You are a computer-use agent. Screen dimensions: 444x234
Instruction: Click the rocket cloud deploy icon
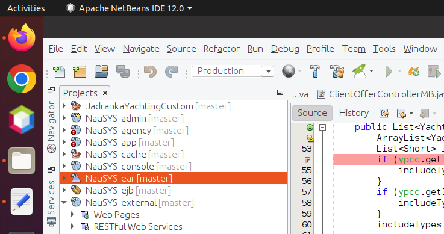tap(359, 71)
